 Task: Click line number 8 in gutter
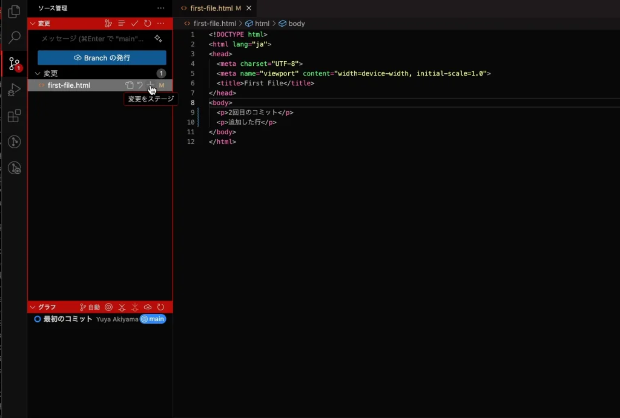193,103
